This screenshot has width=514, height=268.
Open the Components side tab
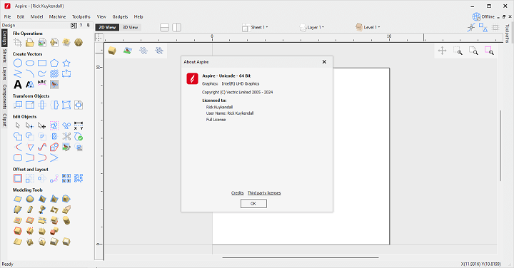click(x=4, y=96)
